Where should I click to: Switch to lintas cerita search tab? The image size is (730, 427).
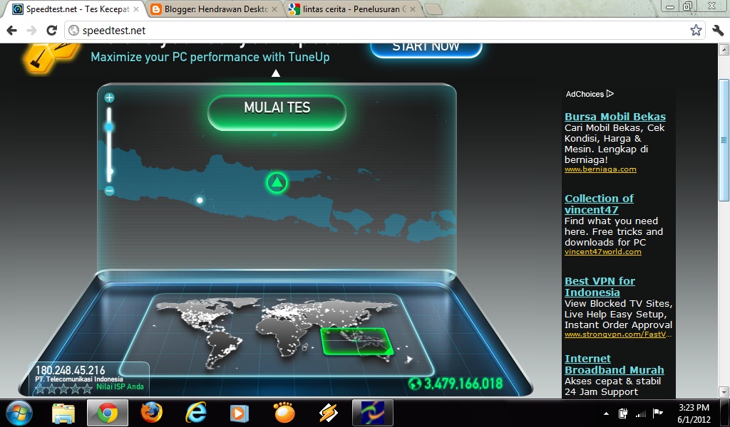tap(353, 9)
